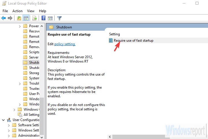Click the Requirements: label text
The height and width of the screenshot is (139, 208).
coord(58,53)
